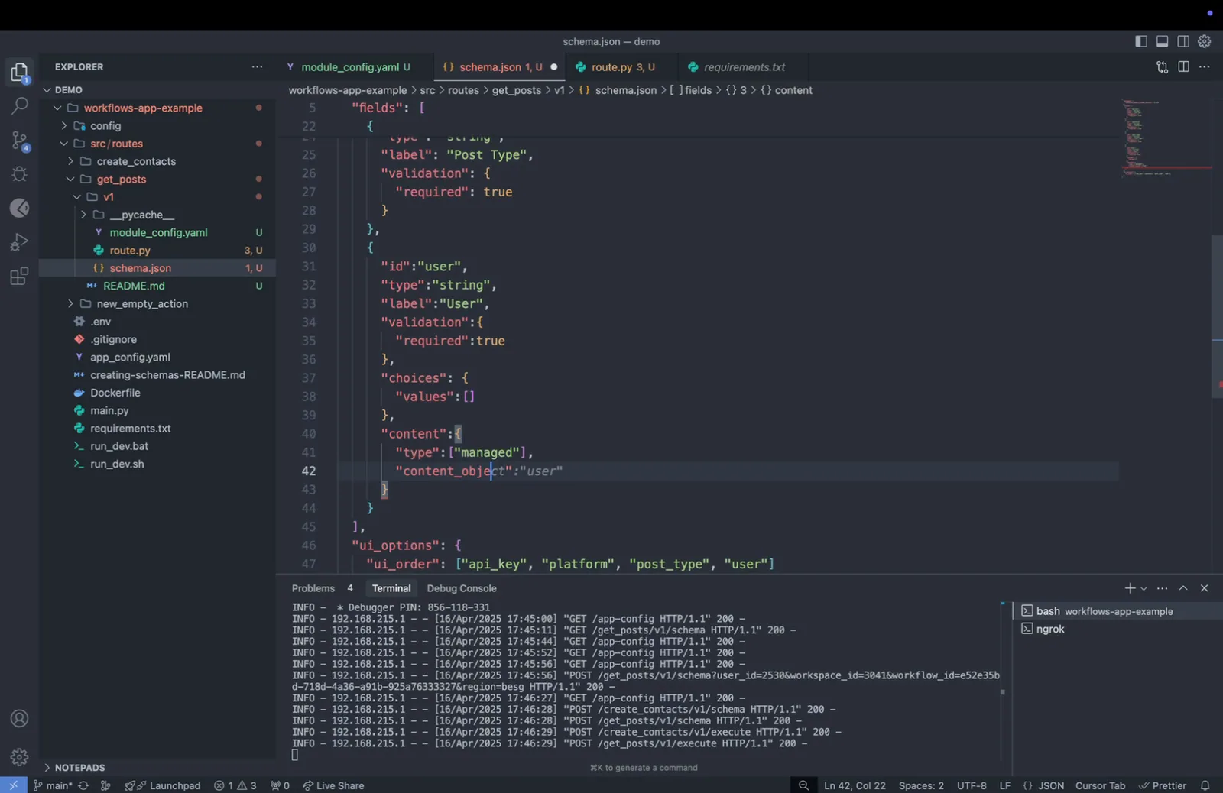The height and width of the screenshot is (793, 1223).
Task: Open the Manage gear in activity bar
Action: coord(19,756)
